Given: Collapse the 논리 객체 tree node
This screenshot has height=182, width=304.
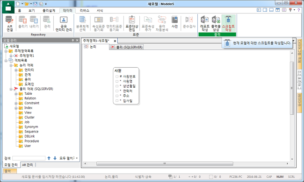Looking at the screenshot, I should [11, 65].
